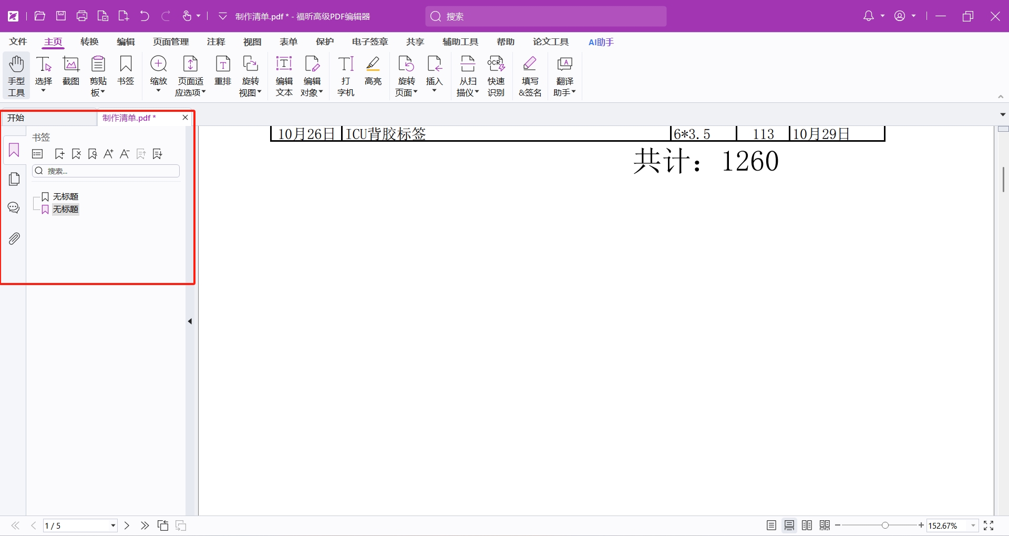Select the Hand tool (手型工具)

(16, 76)
